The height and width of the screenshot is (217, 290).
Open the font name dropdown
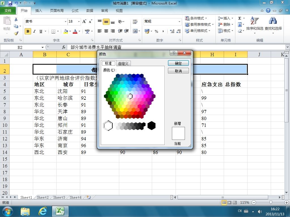[65, 21]
